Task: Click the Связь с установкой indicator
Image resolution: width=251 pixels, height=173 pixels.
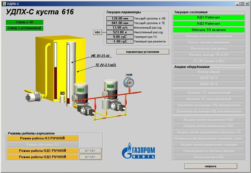Action: pos(24,28)
